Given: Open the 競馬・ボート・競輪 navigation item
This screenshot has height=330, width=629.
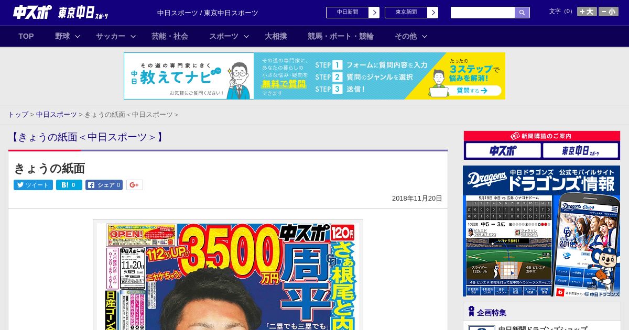Looking at the screenshot, I should point(341,36).
